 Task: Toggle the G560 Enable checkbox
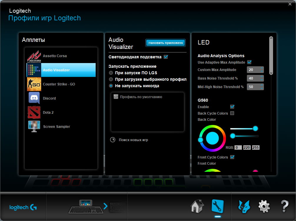point(232,107)
